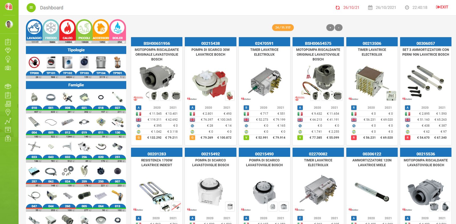Click the light bulb icon in the sidebar

(x=8, y=59)
